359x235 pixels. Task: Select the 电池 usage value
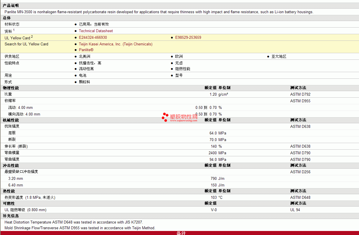pos(82,75)
